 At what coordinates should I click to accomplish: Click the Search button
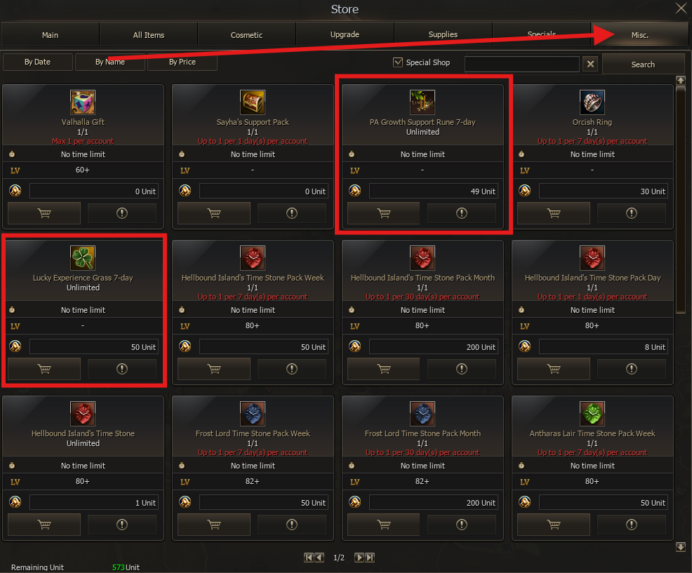tap(643, 65)
